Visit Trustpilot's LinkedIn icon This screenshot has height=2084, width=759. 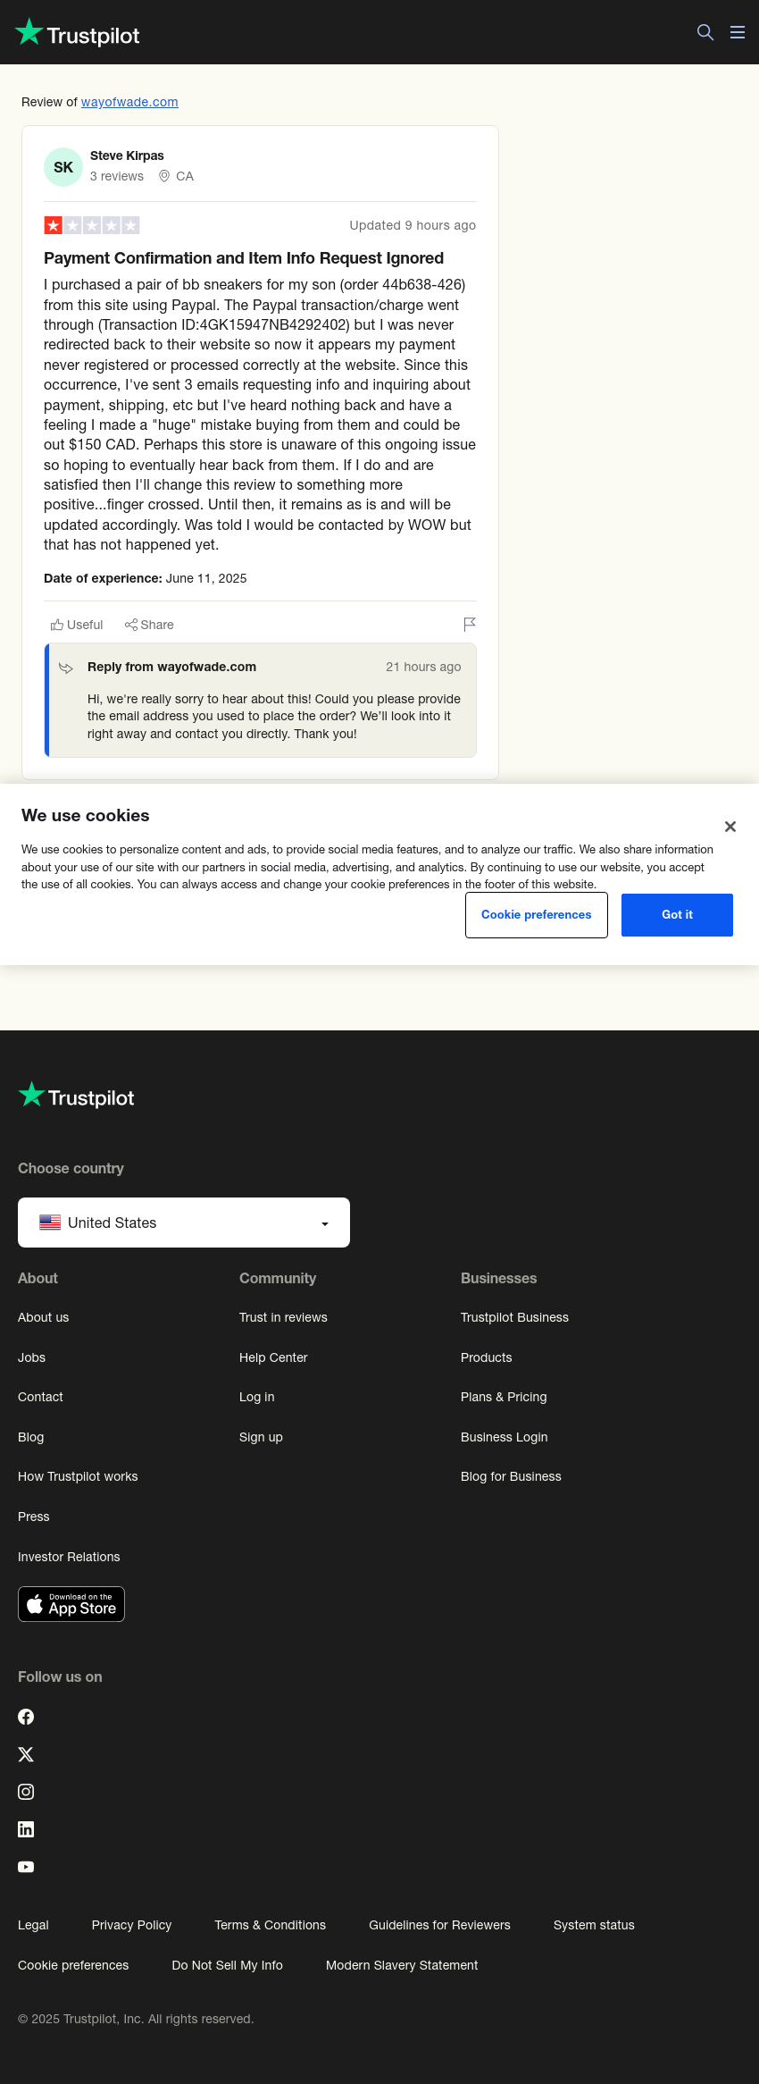point(26,1829)
